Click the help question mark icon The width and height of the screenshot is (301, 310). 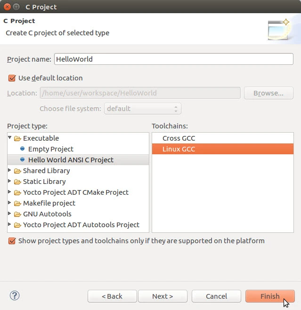14,296
